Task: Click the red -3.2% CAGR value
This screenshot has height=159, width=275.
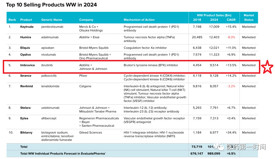Action: [231, 86]
